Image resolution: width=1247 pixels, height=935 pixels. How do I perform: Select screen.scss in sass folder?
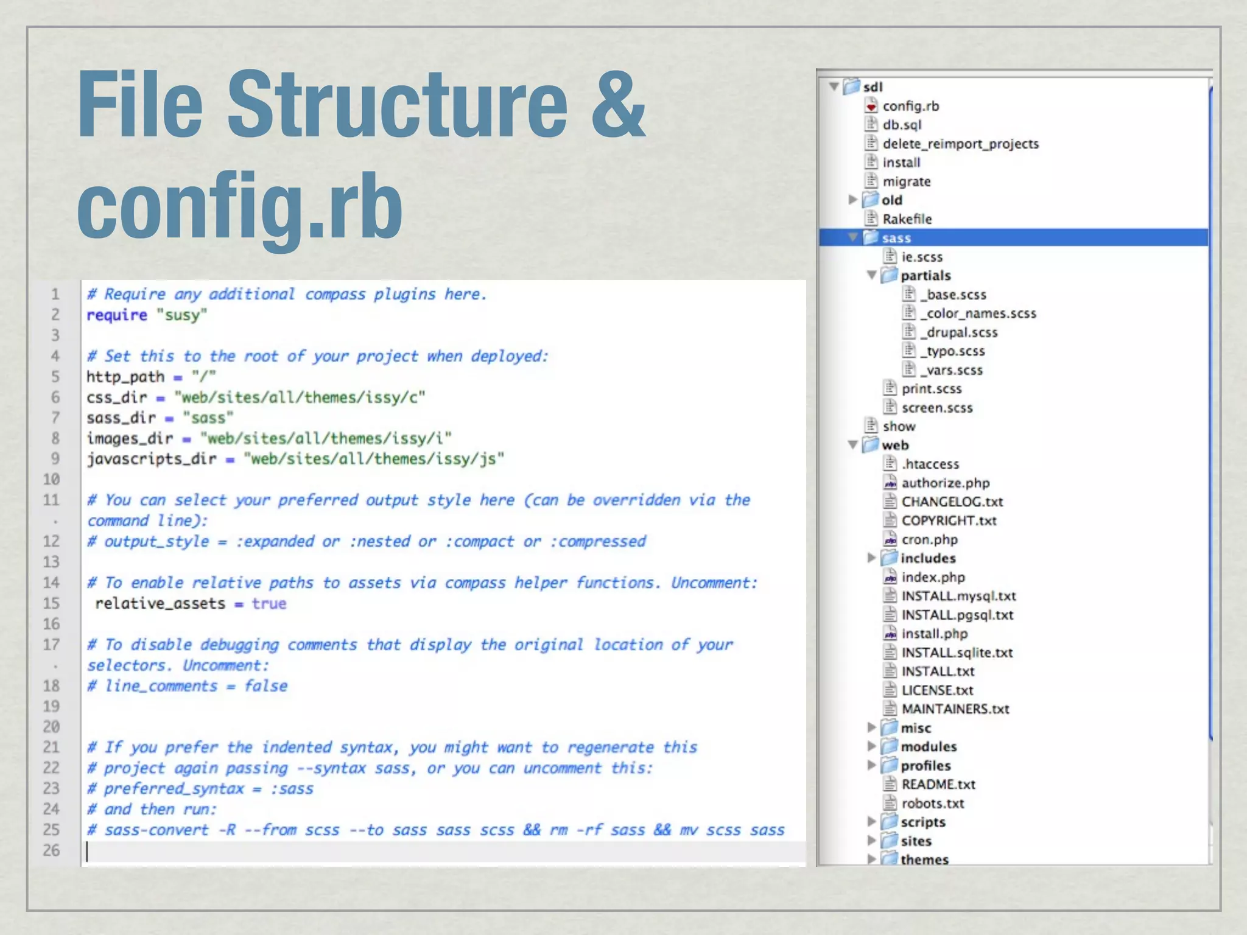pos(937,408)
